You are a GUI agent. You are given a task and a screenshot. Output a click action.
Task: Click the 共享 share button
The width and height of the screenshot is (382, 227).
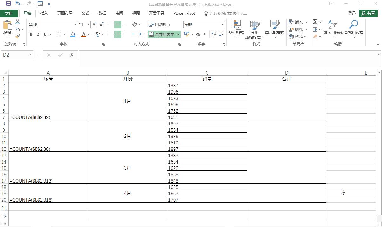369,13
